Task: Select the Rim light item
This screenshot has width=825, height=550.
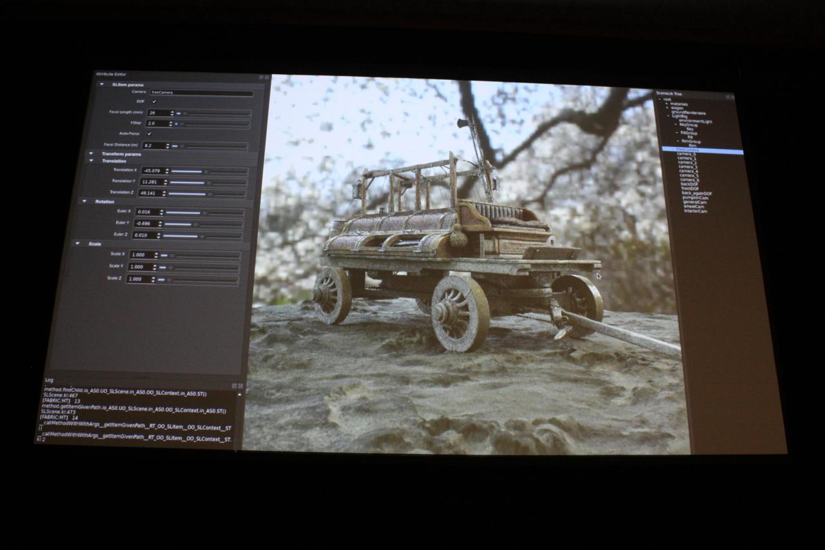Action: (x=692, y=145)
